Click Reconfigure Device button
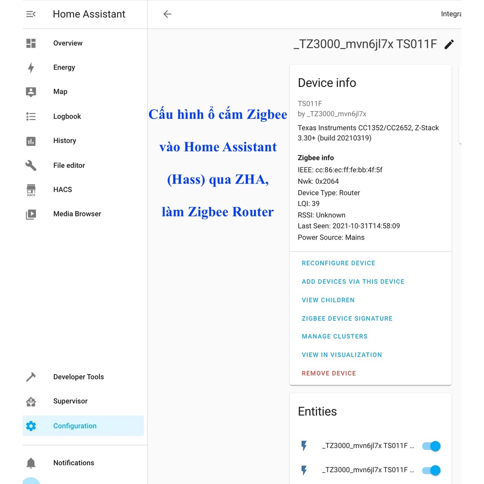Screen dimensions: 484x484 338,263
